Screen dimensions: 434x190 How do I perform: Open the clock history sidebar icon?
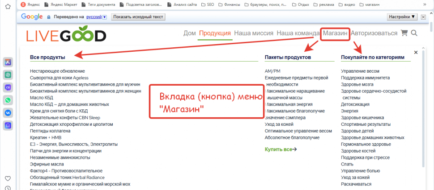pyautogui.click(x=8, y=188)
